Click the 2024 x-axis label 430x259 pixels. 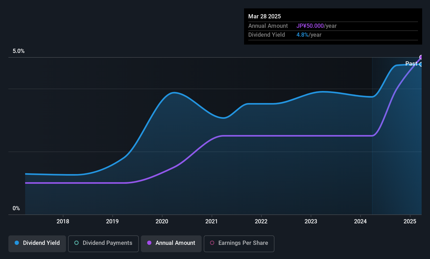point(360,222)
